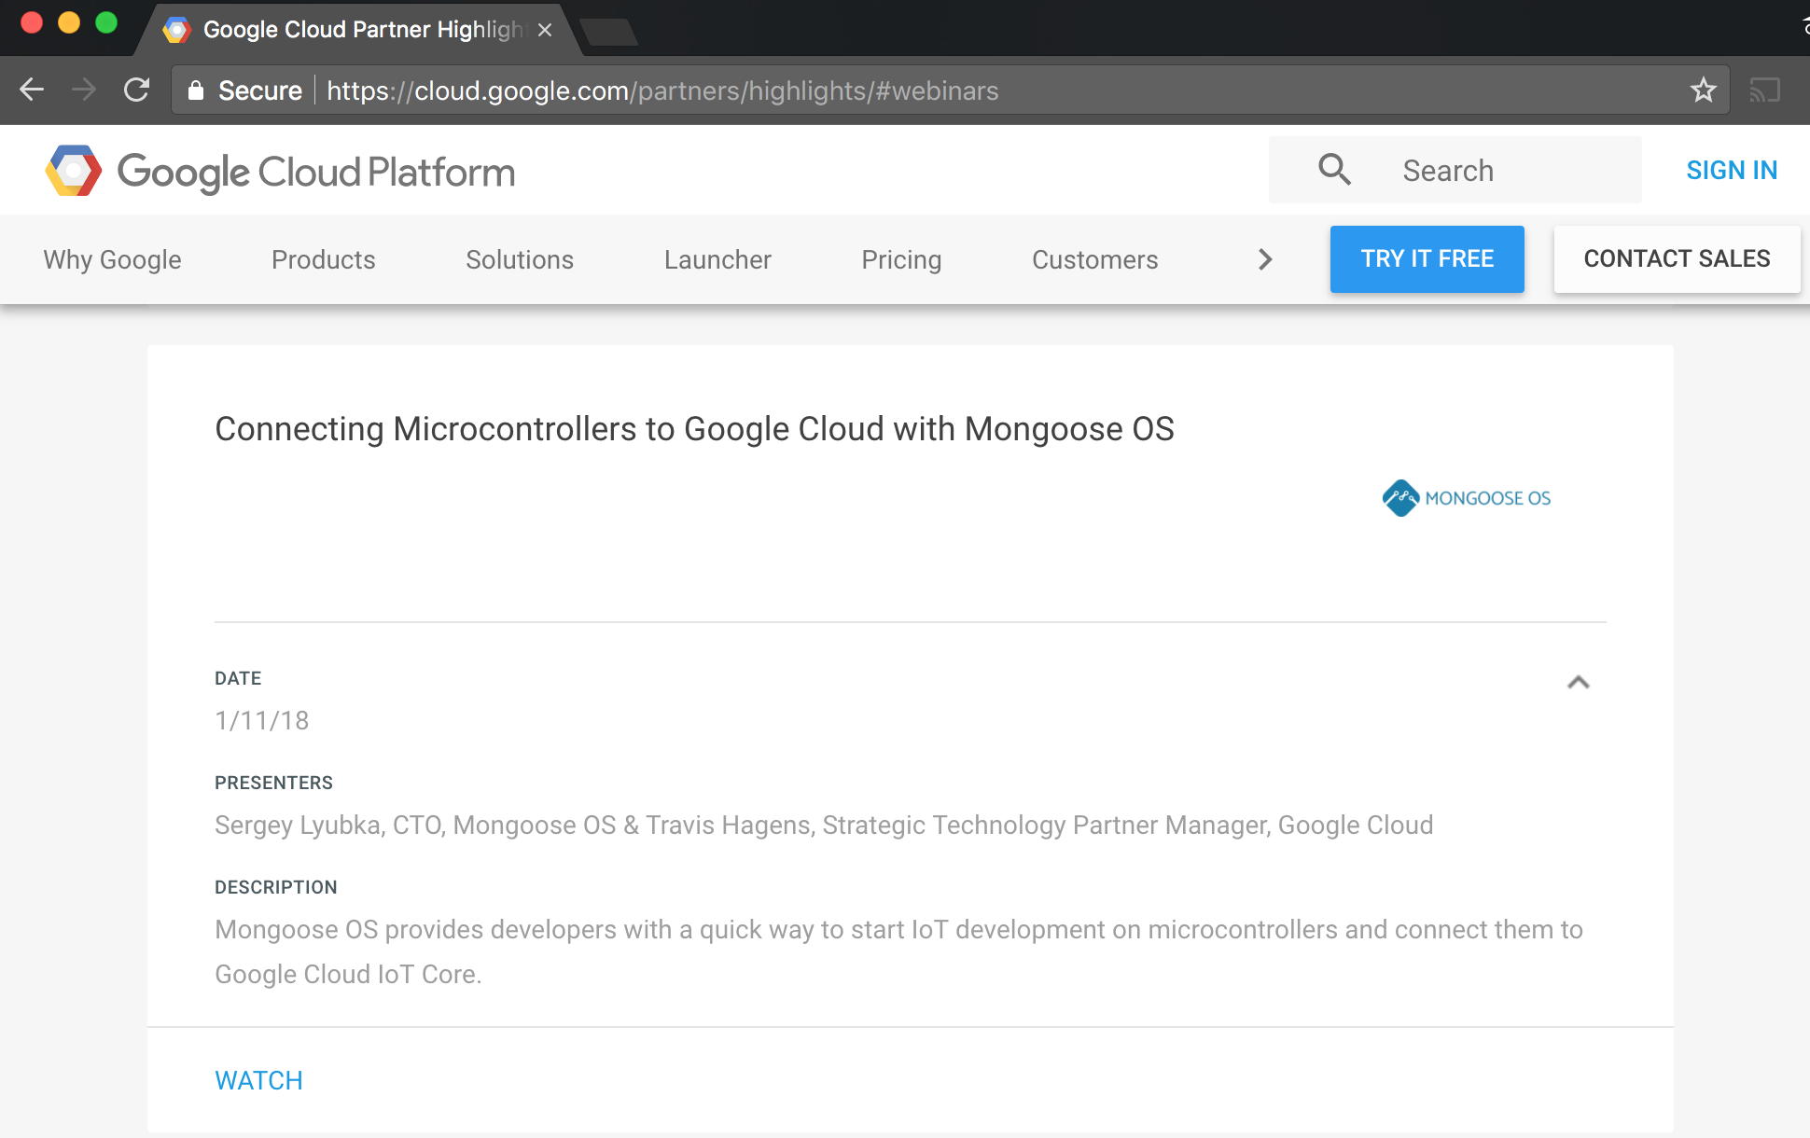Select the Google Cloud Partner Highlights tab
1810x1138 pixels.
[x=359, y=30]
